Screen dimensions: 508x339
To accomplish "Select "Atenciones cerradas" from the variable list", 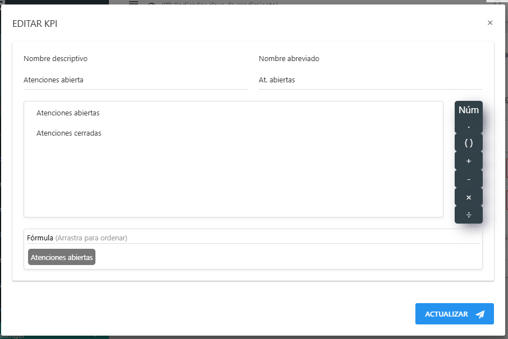I will 68,133.
